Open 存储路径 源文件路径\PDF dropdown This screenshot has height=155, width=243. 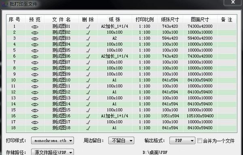pos(53,152)
